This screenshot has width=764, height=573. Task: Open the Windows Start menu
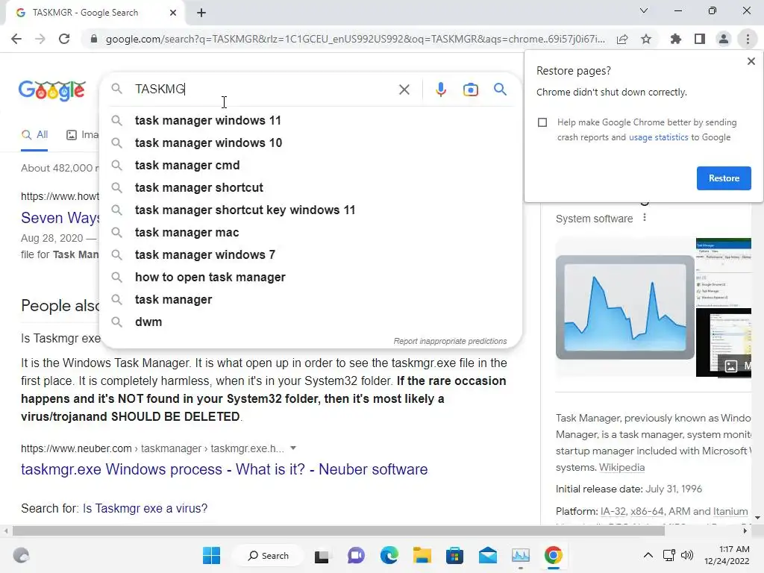(211, 555)
